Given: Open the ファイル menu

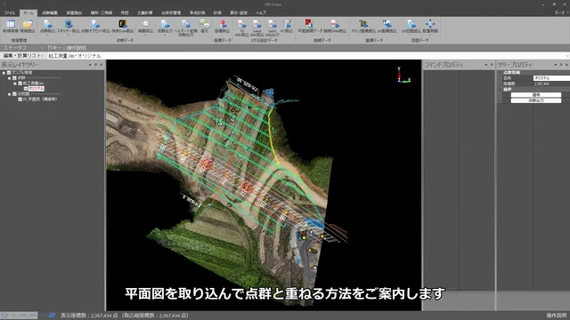Looking at the screenshot, I should click(x=9, y=12).
